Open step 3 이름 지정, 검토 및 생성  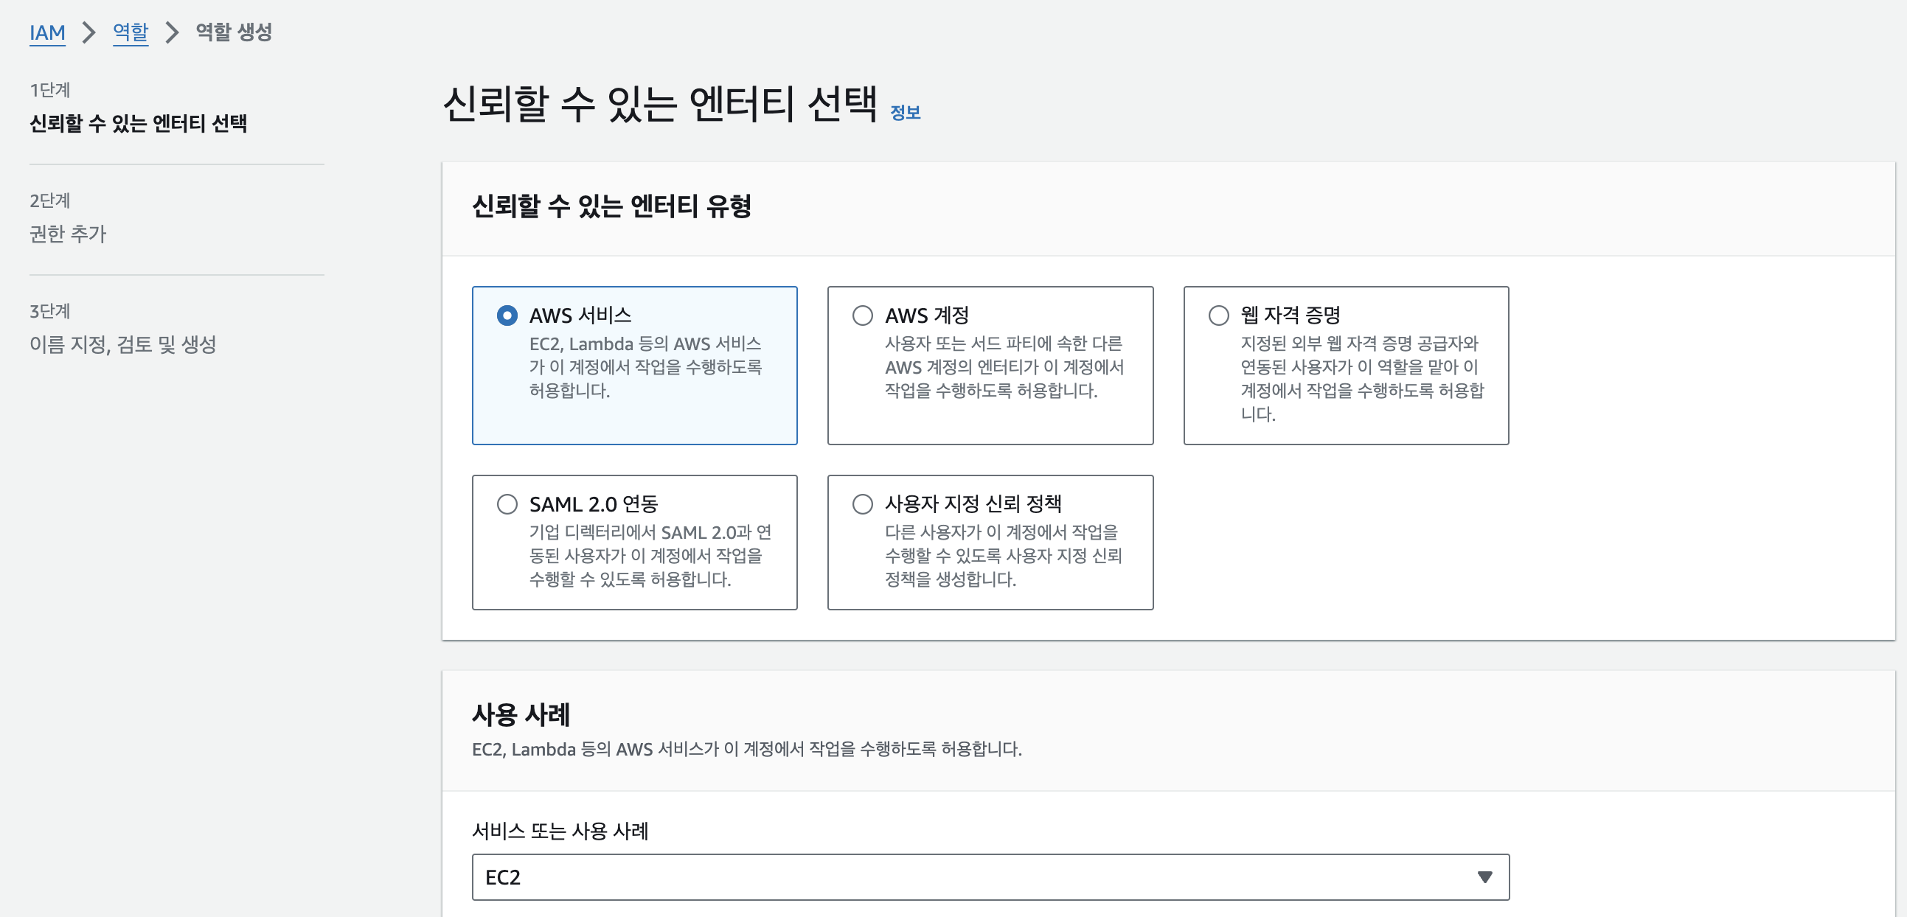(123, 344)
